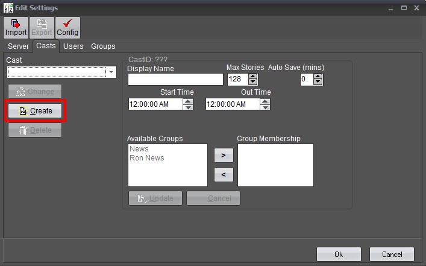This screenshot has height=266, width=426.
Task: Remove group with the < button
Action: pos(224,174)
